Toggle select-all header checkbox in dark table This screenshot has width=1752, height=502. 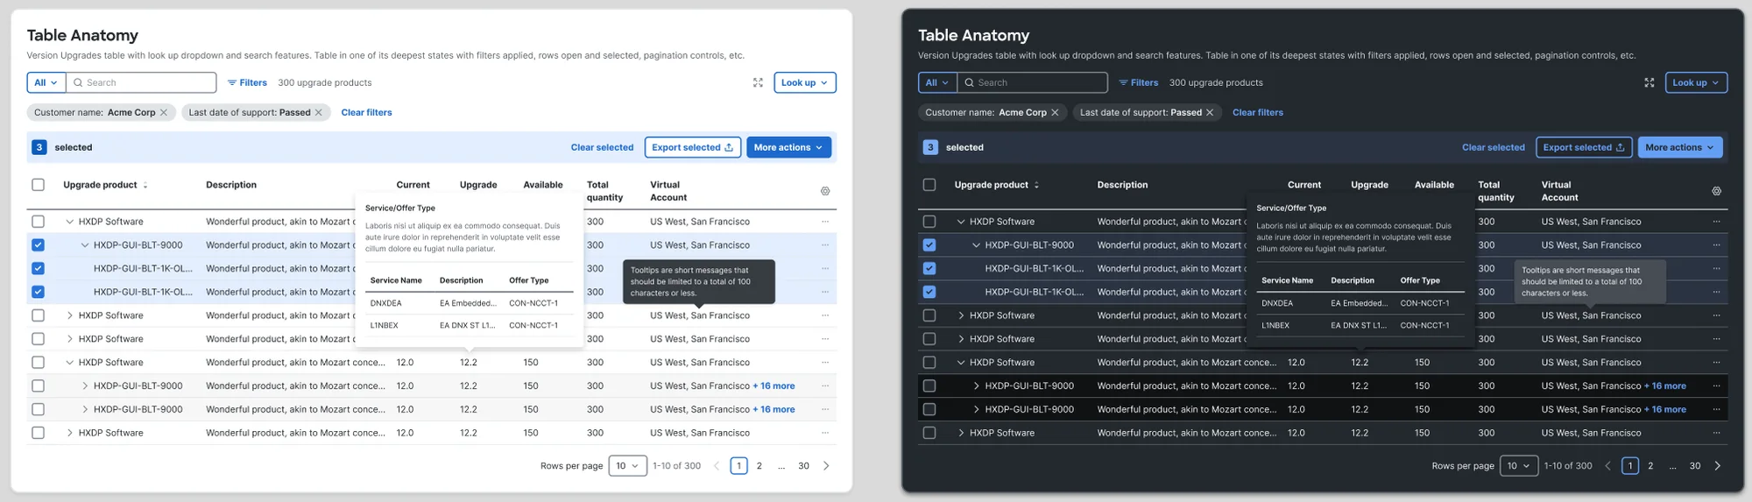[x=929, y=185]
